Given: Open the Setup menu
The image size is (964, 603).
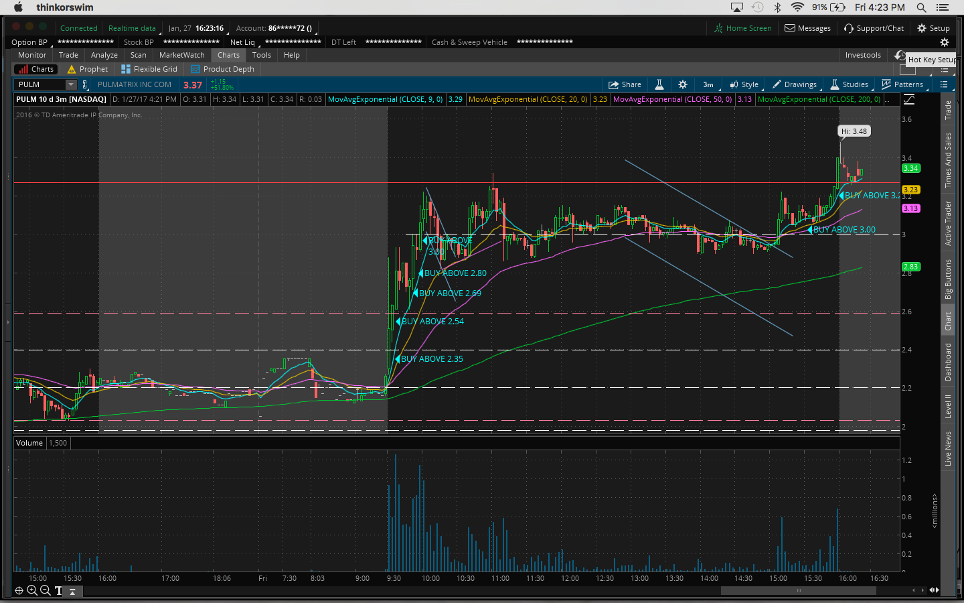Looking at the screenshot, I should (933, 28).
